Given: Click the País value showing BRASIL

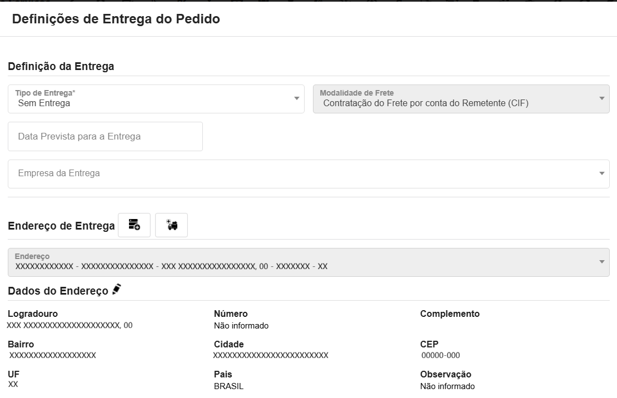Looking at the screenshot, I should 230,386.
